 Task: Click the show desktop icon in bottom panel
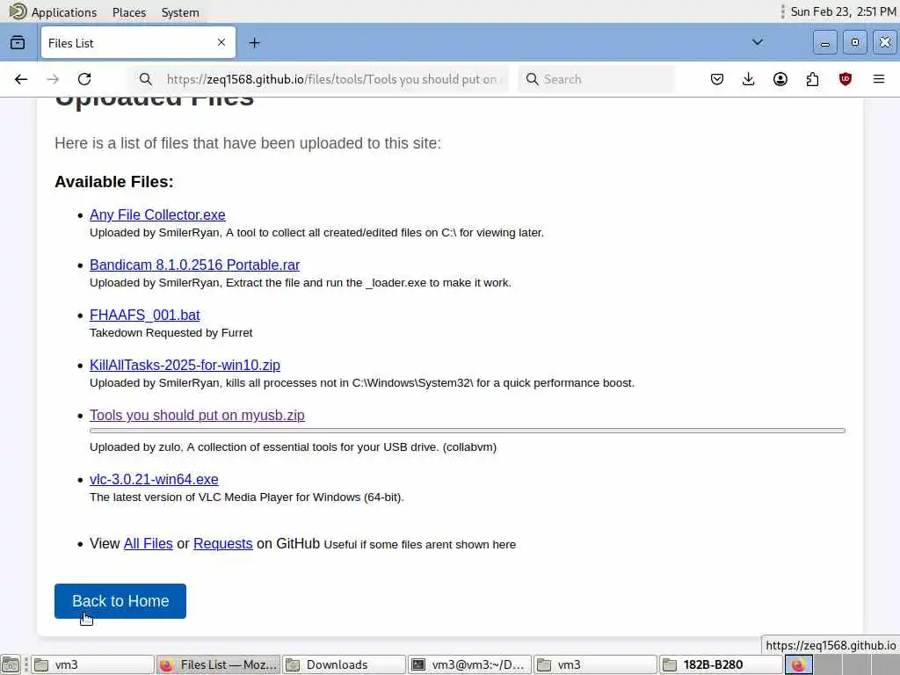(11, 664)
